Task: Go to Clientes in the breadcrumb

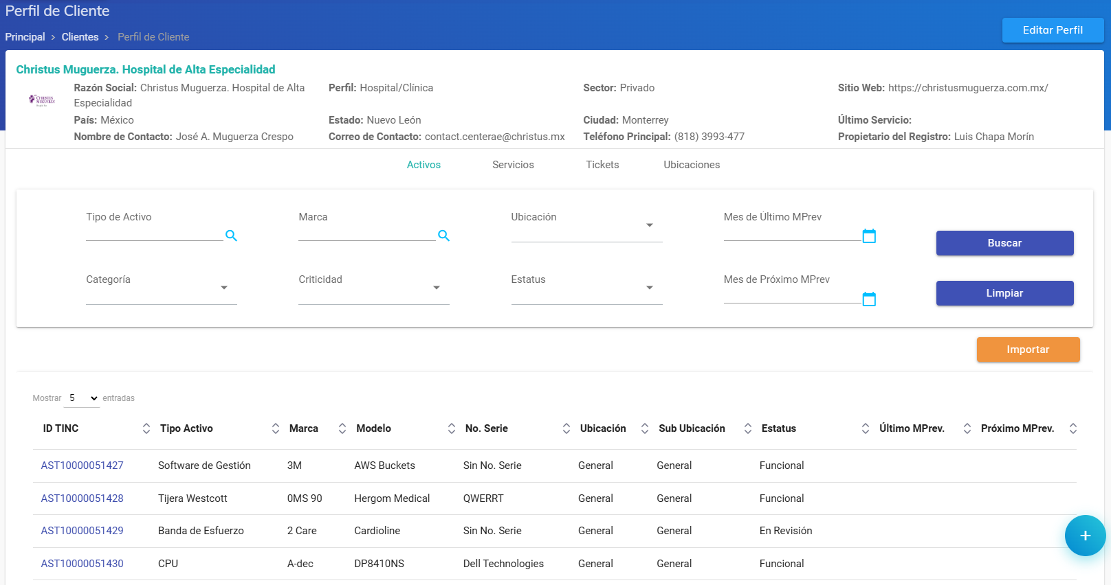Action: (x=80, y=37)
